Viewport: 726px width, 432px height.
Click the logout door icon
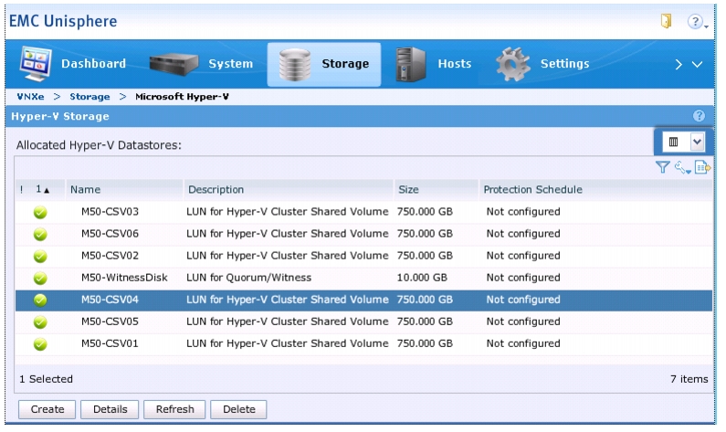(666, 21)
